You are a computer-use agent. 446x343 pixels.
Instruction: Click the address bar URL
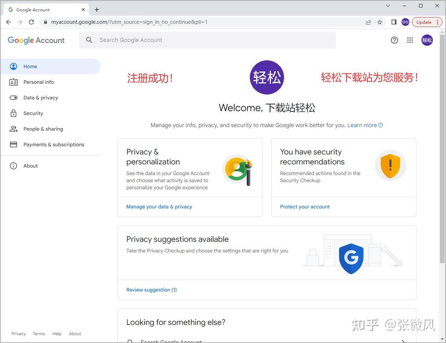[129, 22]
